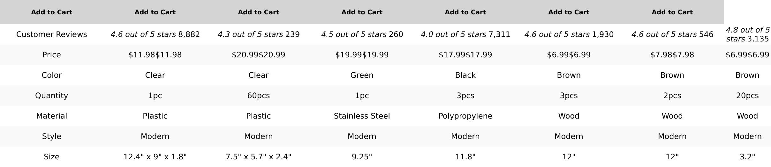
Task: Click Add to Cart above Customer Reviews label
Action: [x=51, y=12]
